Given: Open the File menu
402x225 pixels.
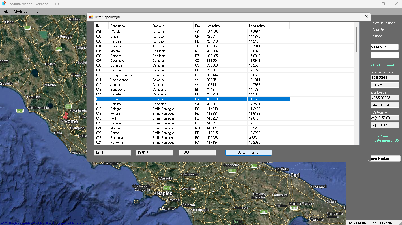Looking at the screenshot, I should click(x=6, y=12).
